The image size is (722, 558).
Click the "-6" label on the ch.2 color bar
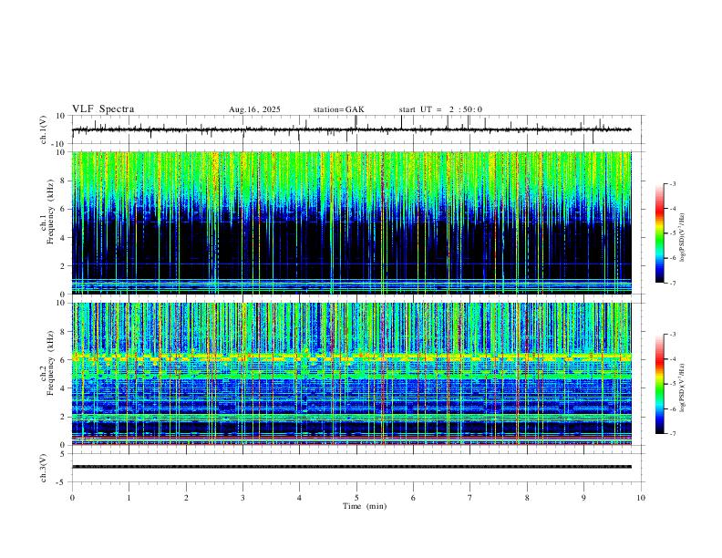point(673,408)
